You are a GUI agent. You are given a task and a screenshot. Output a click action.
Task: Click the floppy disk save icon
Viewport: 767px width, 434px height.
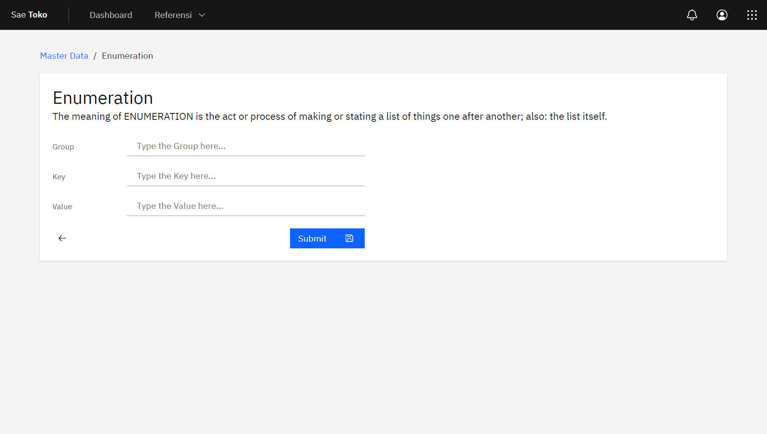click(349, 238)
